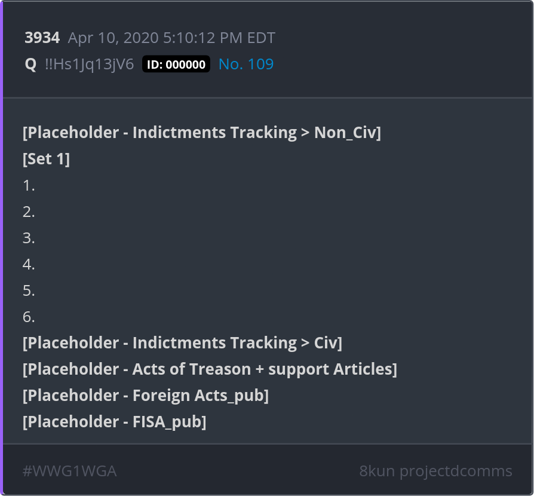Click the #WWG1WGA hashtag

69,471
